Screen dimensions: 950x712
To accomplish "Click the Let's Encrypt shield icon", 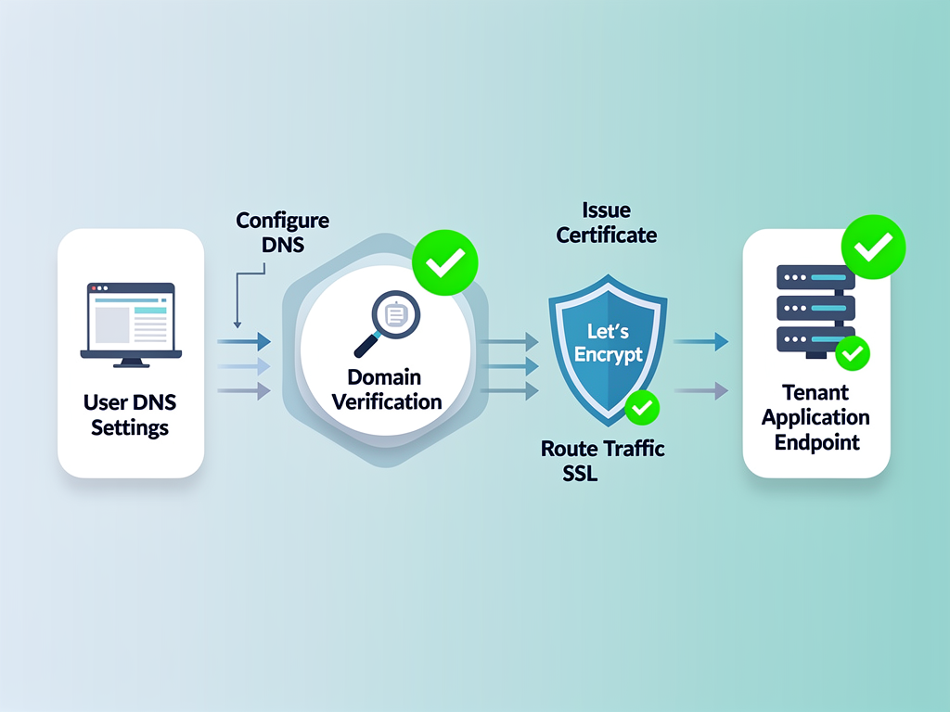I will click(608, 350).
